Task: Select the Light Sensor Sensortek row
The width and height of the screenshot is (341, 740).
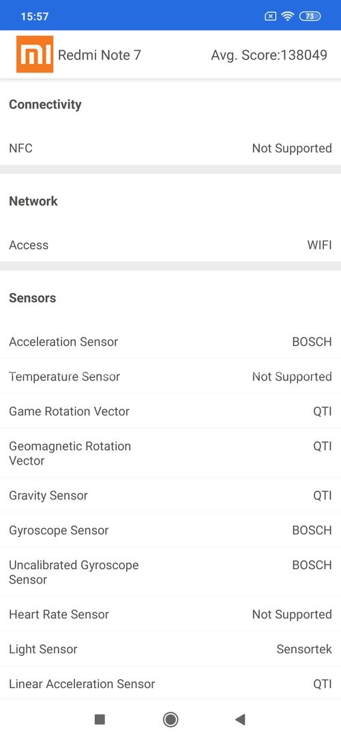Action: click(170, 649)
